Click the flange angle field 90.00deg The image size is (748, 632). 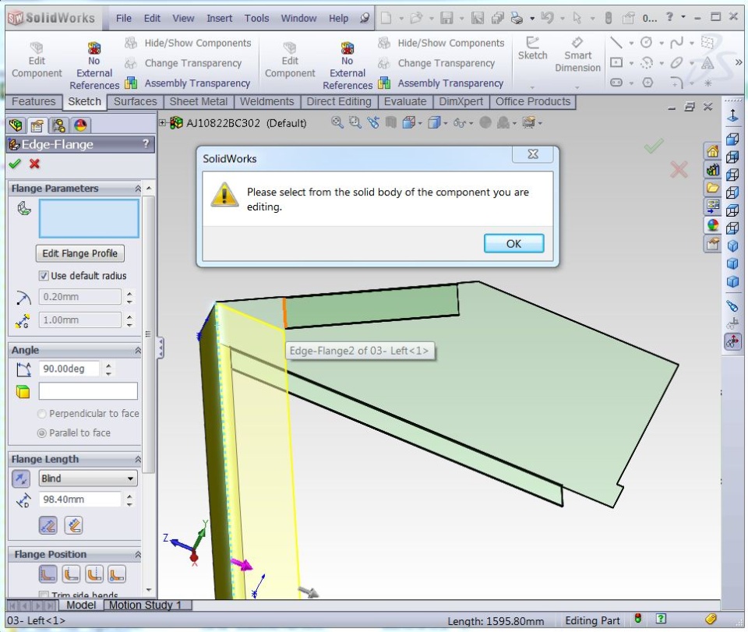pyautogui.click(x=69, y=369)
